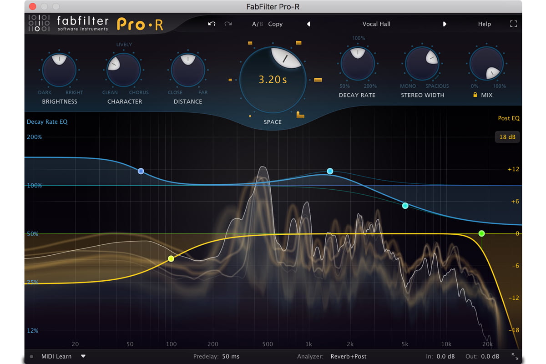Enter full screen mode via corner icon
The width and height of the screenshot is (546, 364).
[513, 24]
